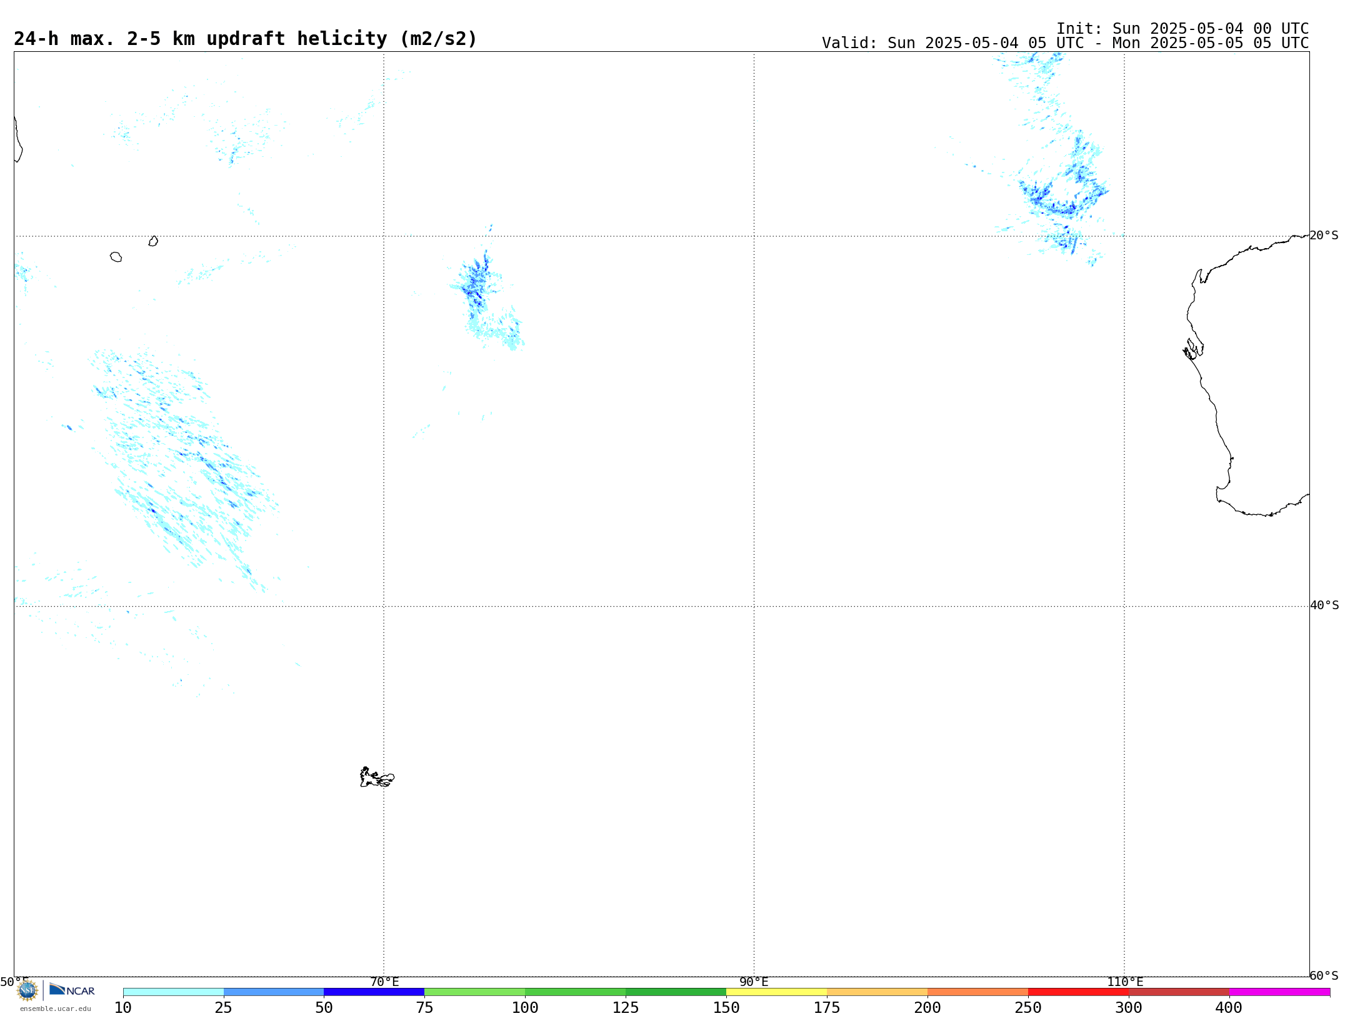Screen dimensions: 1350x1016
Task: Click the Kerguelen Islands outline near 70°E
Action: pyautogui.click(x=377, y=777)
